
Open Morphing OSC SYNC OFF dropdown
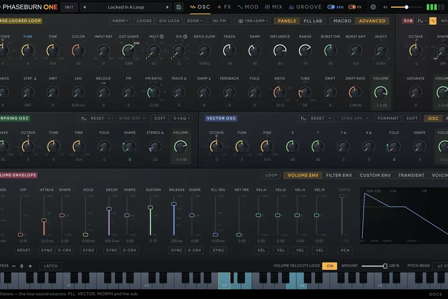tap(131, 118)
